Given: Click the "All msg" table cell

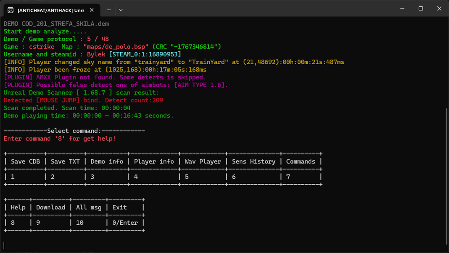Looking at the screenshot, I should coord(88,208).
